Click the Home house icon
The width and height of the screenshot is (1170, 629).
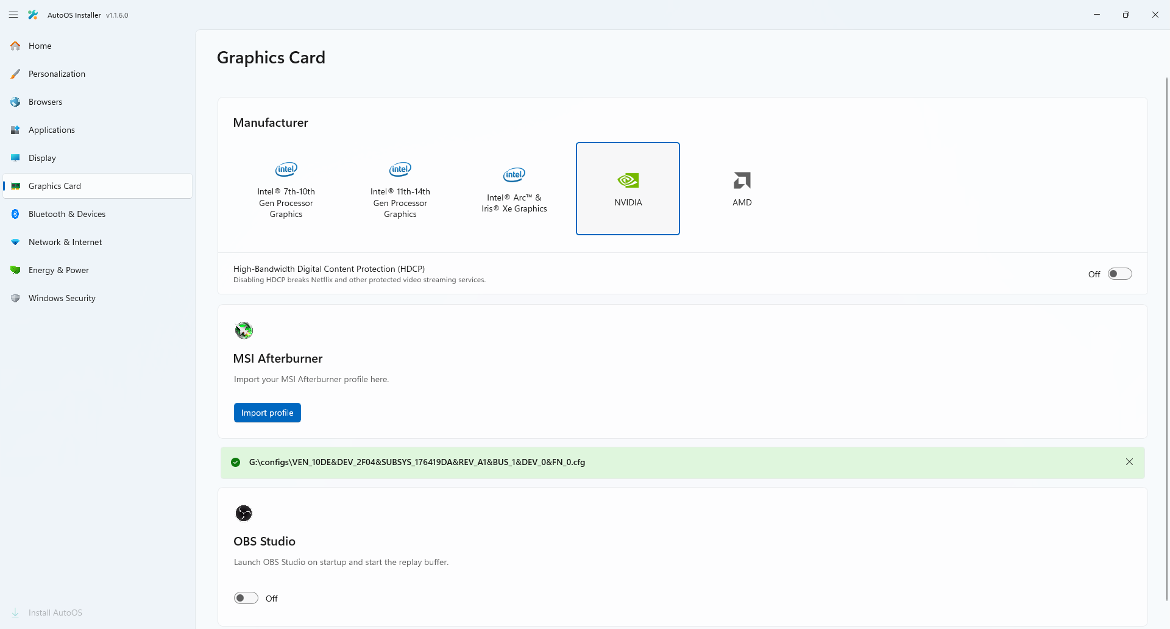(x=15, y=46)
